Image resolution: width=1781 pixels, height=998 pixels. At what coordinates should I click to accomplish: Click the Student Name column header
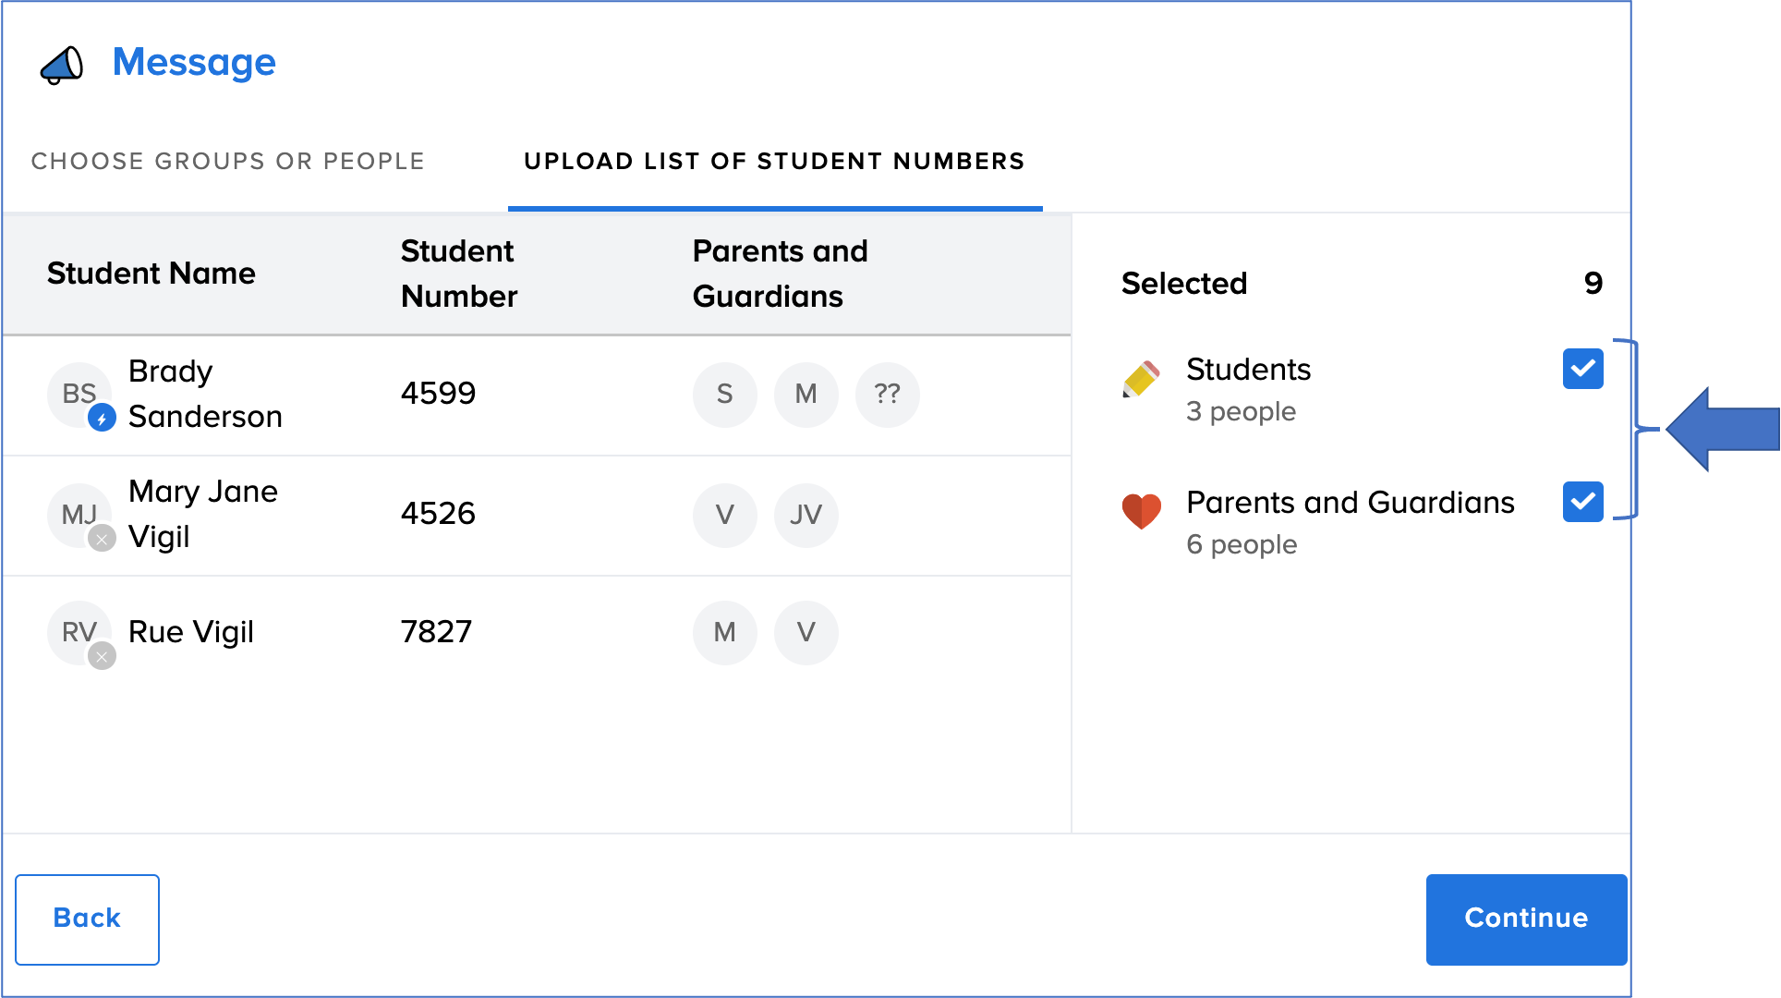(151, 274)
